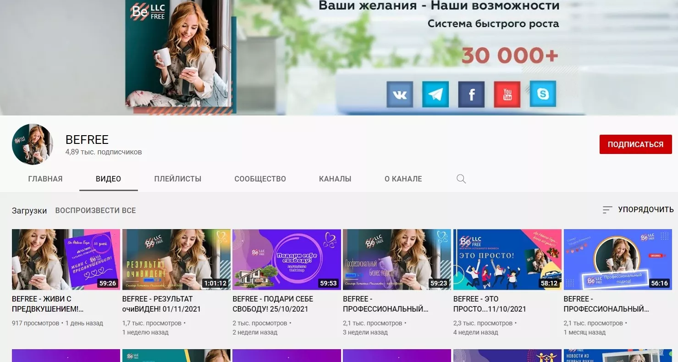Click the ПРОФЕССИОНАЛЬНЫЙ title posted 1 месяц назад
Image resolution: width=678 pixels, height=362 pixels.
[x=606, y=304]
